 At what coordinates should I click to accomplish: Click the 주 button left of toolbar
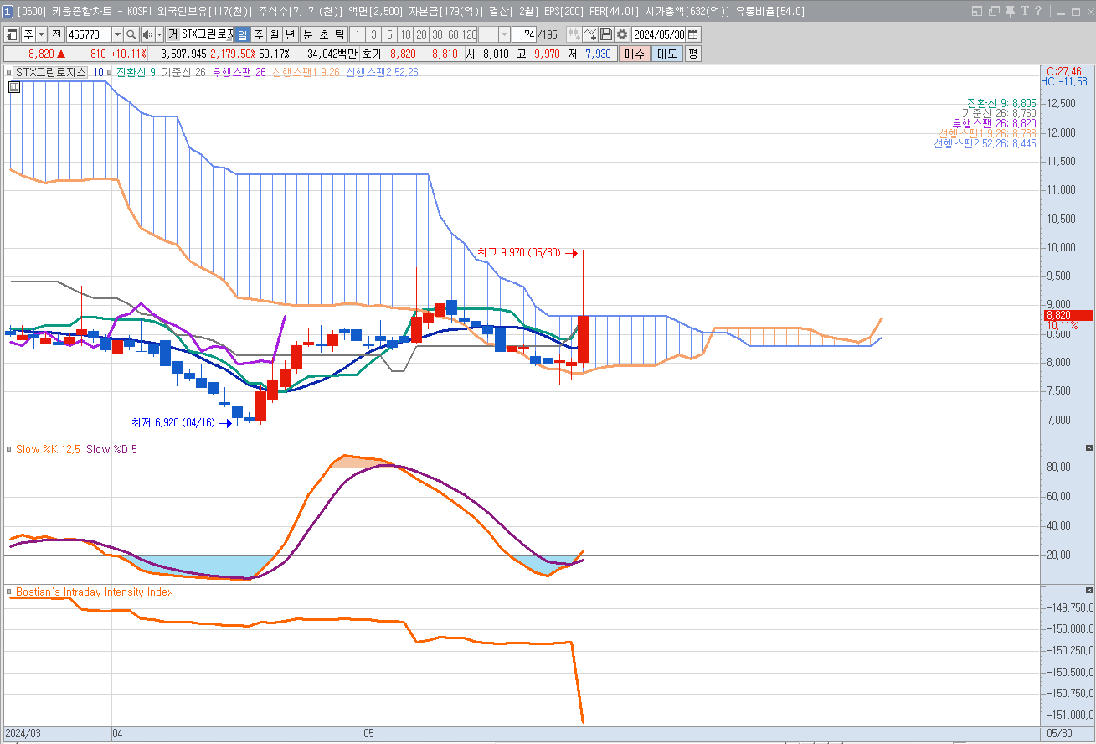28,34
